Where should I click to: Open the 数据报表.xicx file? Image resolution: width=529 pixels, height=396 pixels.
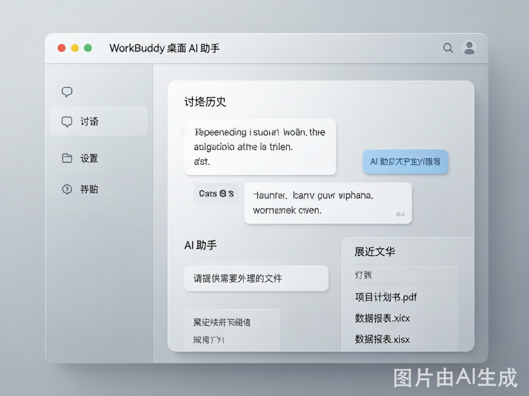click(x=382, y=318)
